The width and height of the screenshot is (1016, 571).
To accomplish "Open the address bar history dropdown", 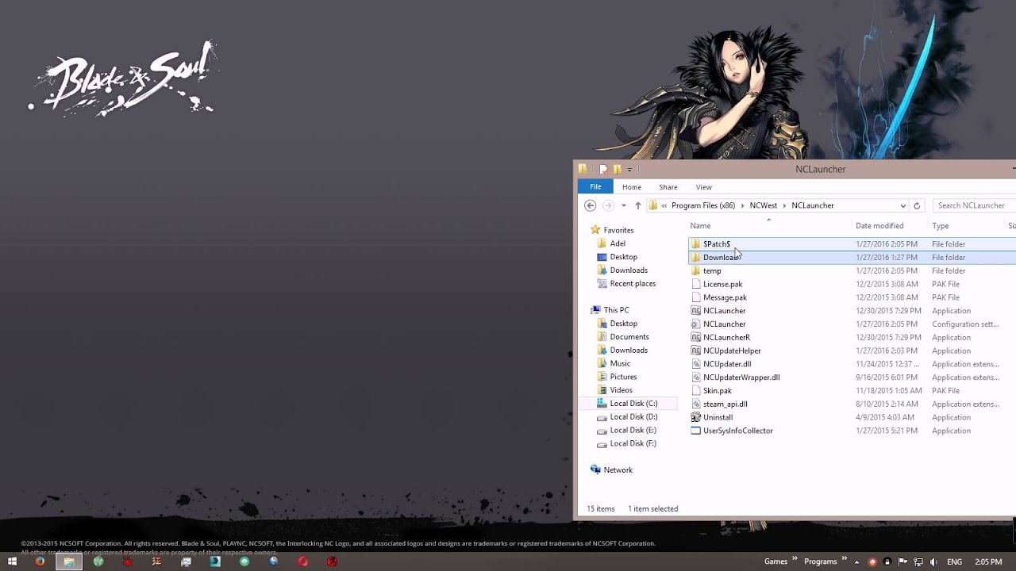I will 902,205.
